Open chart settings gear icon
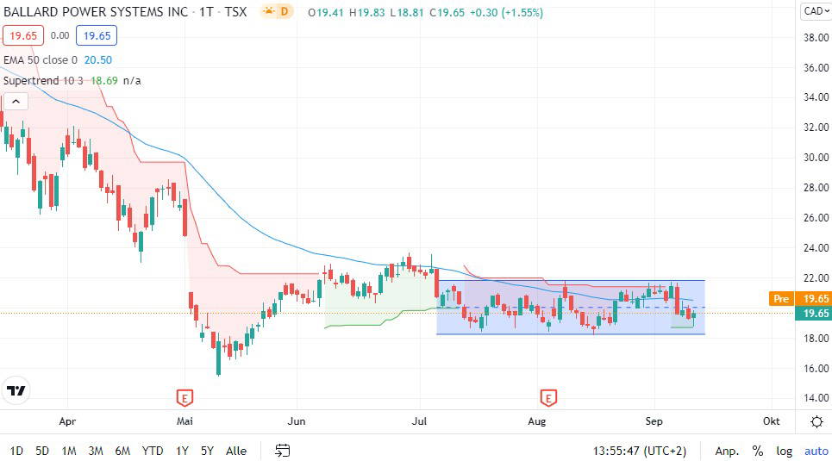The width and height of the screenshot is (832, 461). pyautogui.click(x=816, y=421)
